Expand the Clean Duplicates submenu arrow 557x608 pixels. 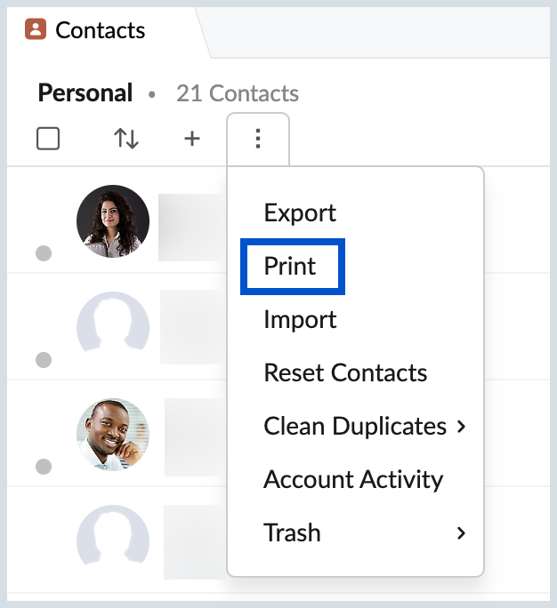461,427
